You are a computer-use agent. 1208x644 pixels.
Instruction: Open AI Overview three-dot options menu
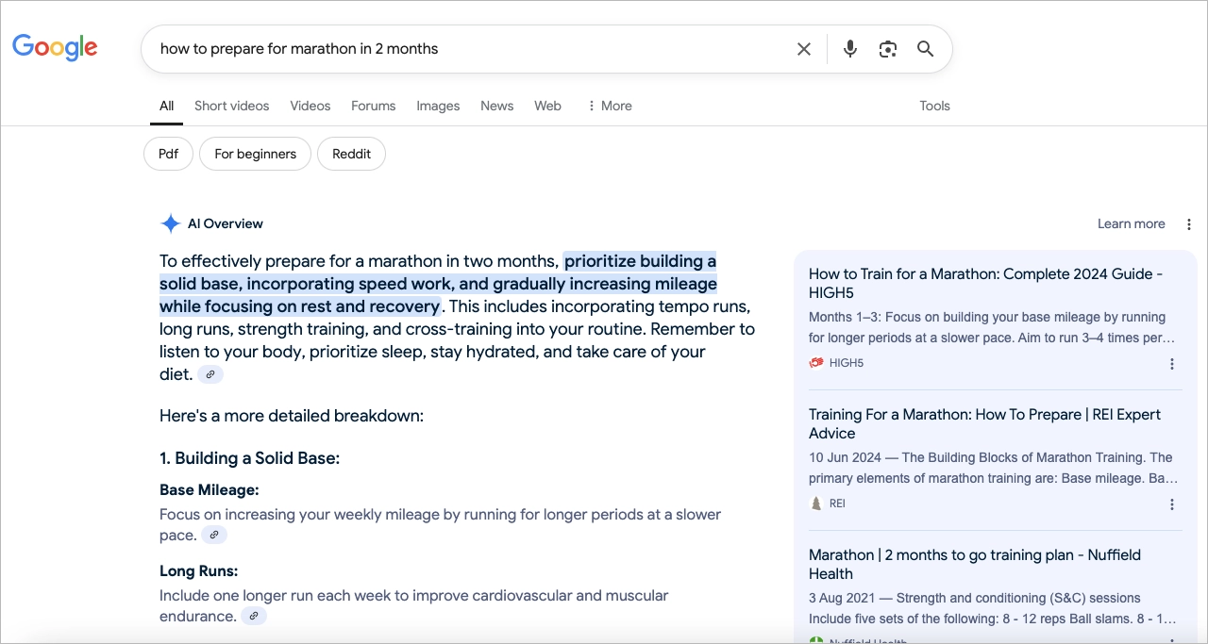(x=1189, y=224)
